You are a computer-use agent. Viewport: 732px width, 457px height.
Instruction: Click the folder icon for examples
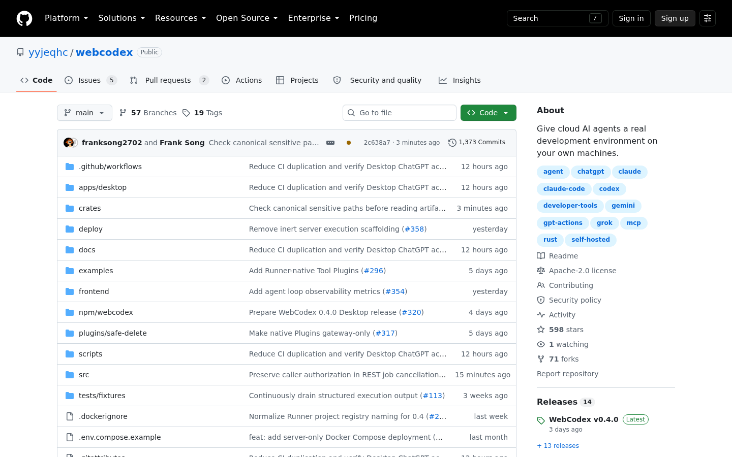[70, 271]
